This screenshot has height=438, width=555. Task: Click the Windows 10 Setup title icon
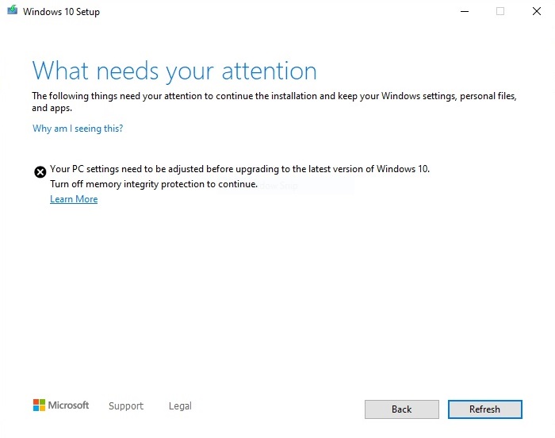(13, 10)
